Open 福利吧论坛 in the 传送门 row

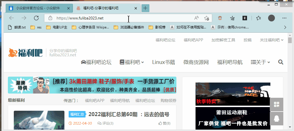(x=145, y=101)
